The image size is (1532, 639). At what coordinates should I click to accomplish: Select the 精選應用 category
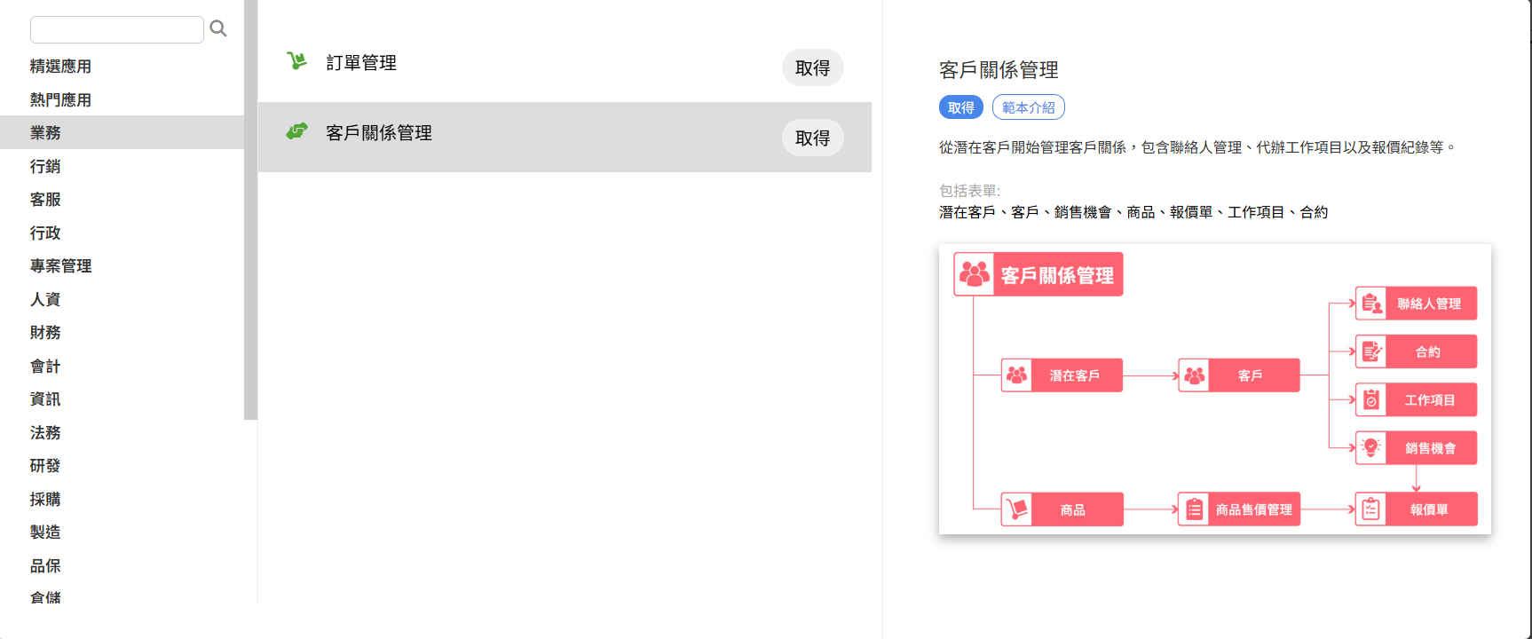(60, 67)
